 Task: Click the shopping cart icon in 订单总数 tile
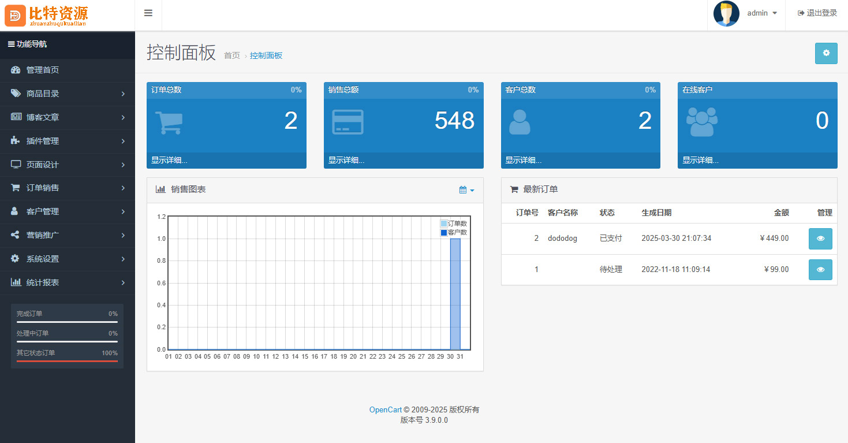tap(169, 122)
